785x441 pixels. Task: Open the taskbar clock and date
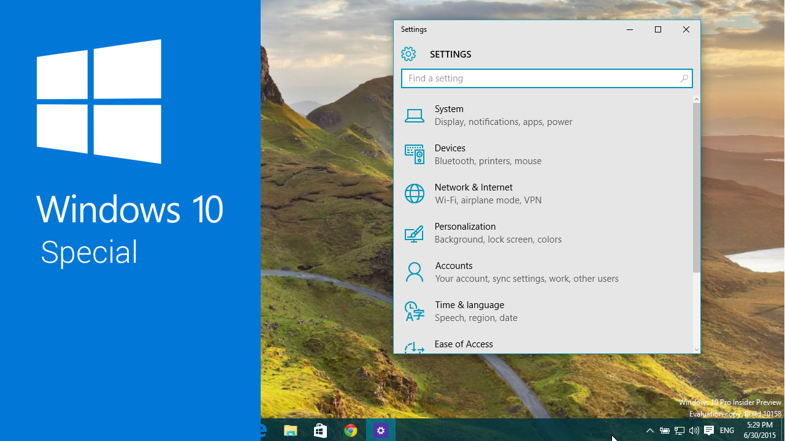click(x=760, y=430)
